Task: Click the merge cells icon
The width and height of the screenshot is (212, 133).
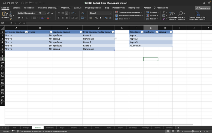Action: click(82, 18)
